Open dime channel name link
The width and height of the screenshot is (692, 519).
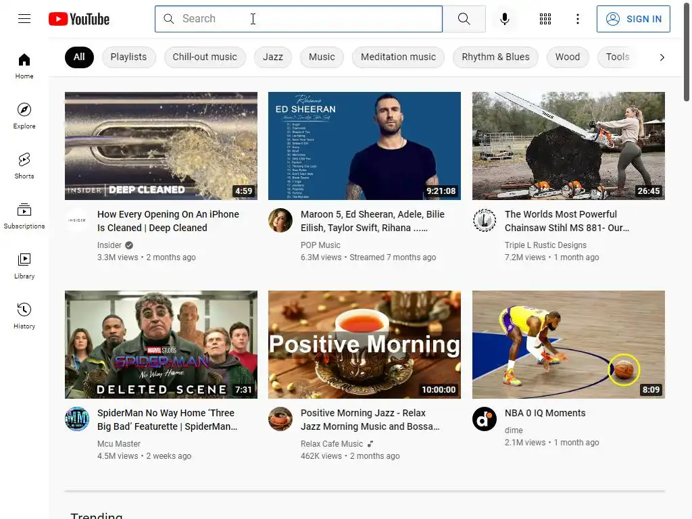point(514,430)
